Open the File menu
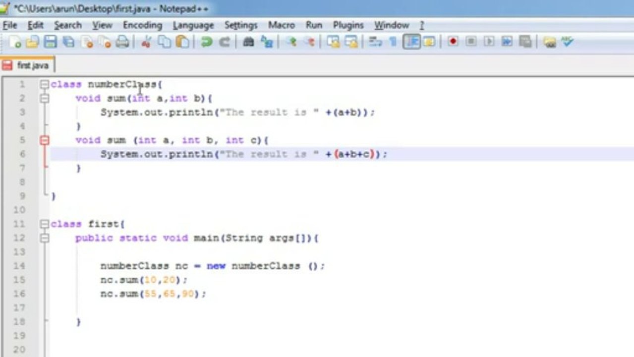Screen dimensions: 634x357 click(x=10, y=25)
